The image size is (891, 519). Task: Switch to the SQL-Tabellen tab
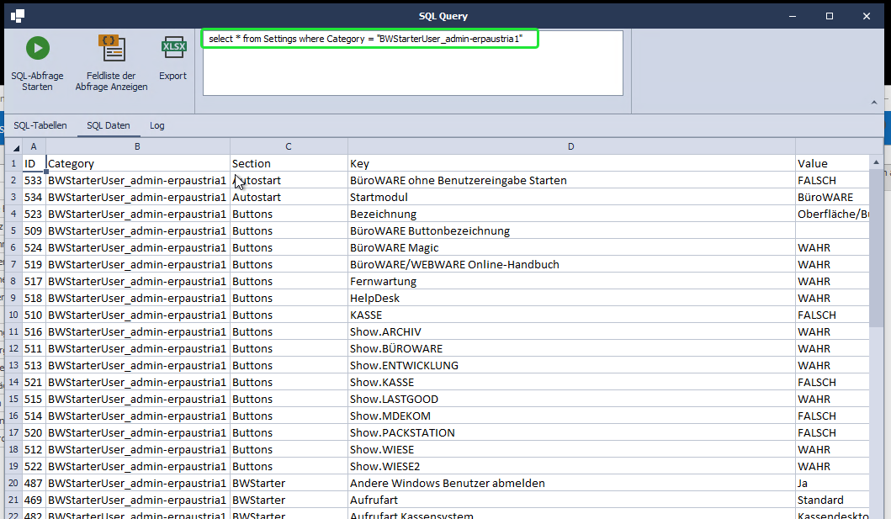[40, 125]
